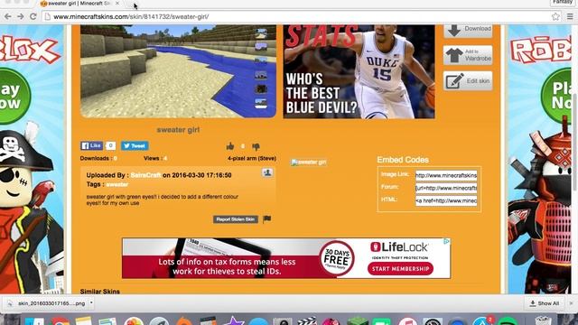The height and width of the screenshot is (325, 578).
Task: Click the 4-pixel arm (Steve) label
Action: (252, 159)
